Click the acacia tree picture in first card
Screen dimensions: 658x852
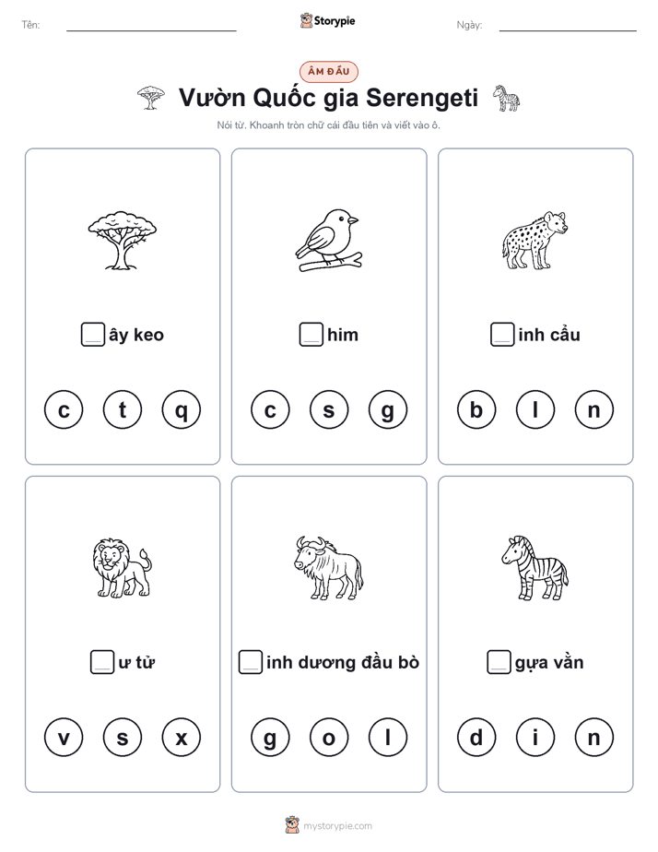pyautogui.click(x=123, y=240)
